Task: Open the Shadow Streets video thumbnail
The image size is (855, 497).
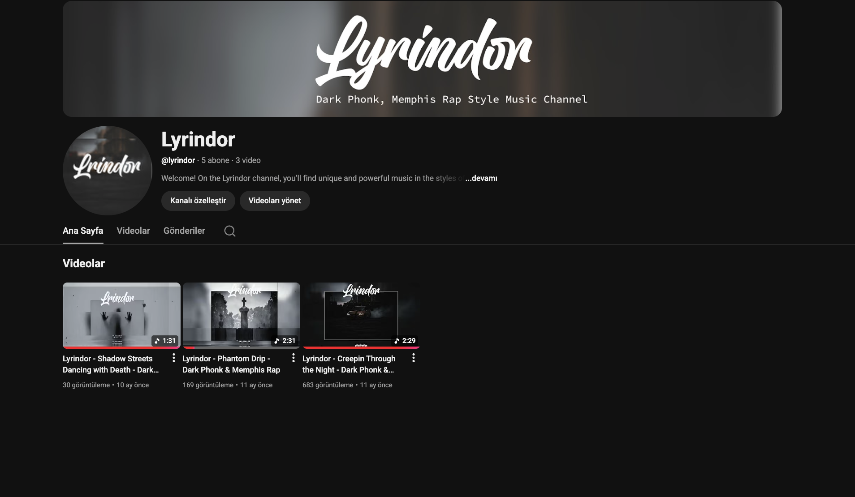Action: (x=121, y=313)
